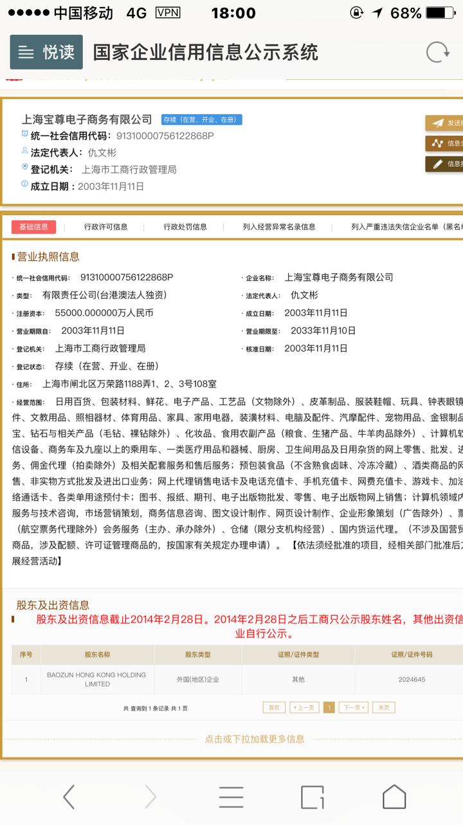The image size is (463, 825).
Task: Tap the registered capital 55000.000000万人民币 value
Action: [x=104, y=313]
